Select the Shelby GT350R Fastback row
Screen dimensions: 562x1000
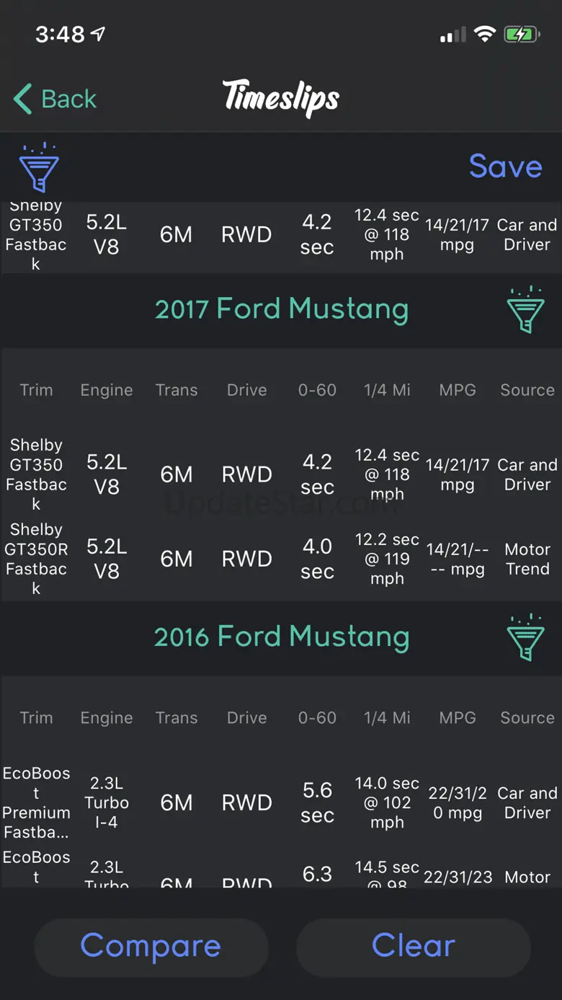click(x=281, y=559)
